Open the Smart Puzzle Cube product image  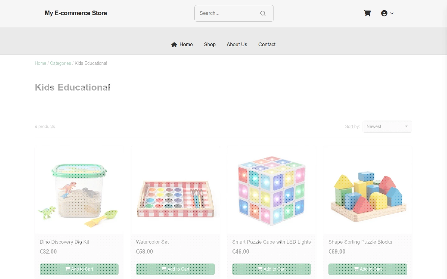272,190
